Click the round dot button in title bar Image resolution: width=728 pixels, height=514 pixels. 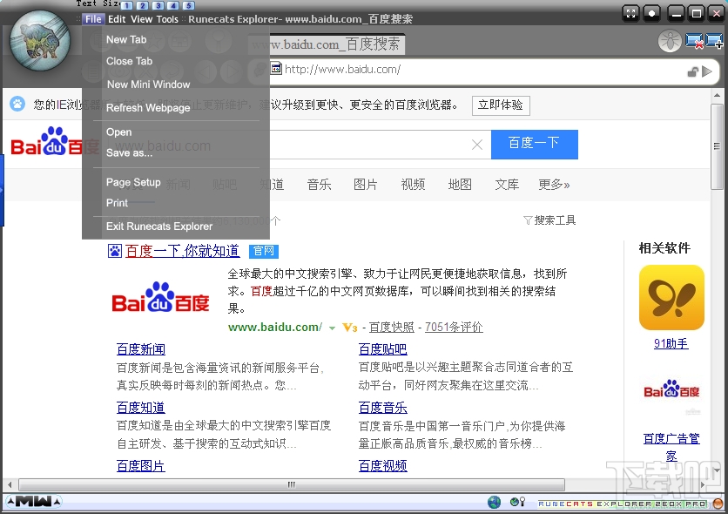coord(652,13)
